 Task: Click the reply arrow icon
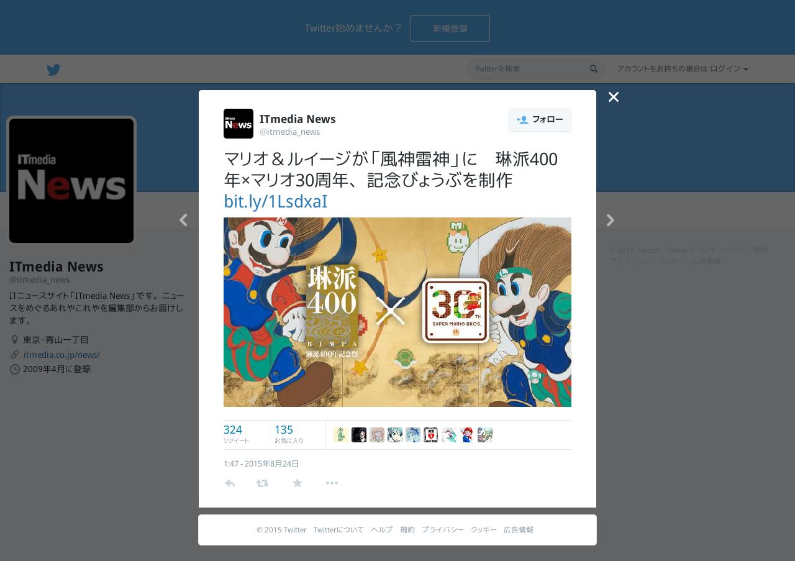click(230, 483)
